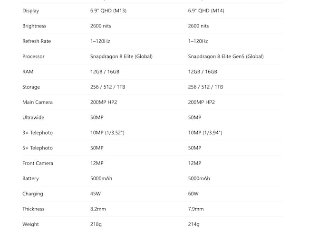Click the Charging row label
This screenshot has width=309, height=231.
click(x=32, y=194)
